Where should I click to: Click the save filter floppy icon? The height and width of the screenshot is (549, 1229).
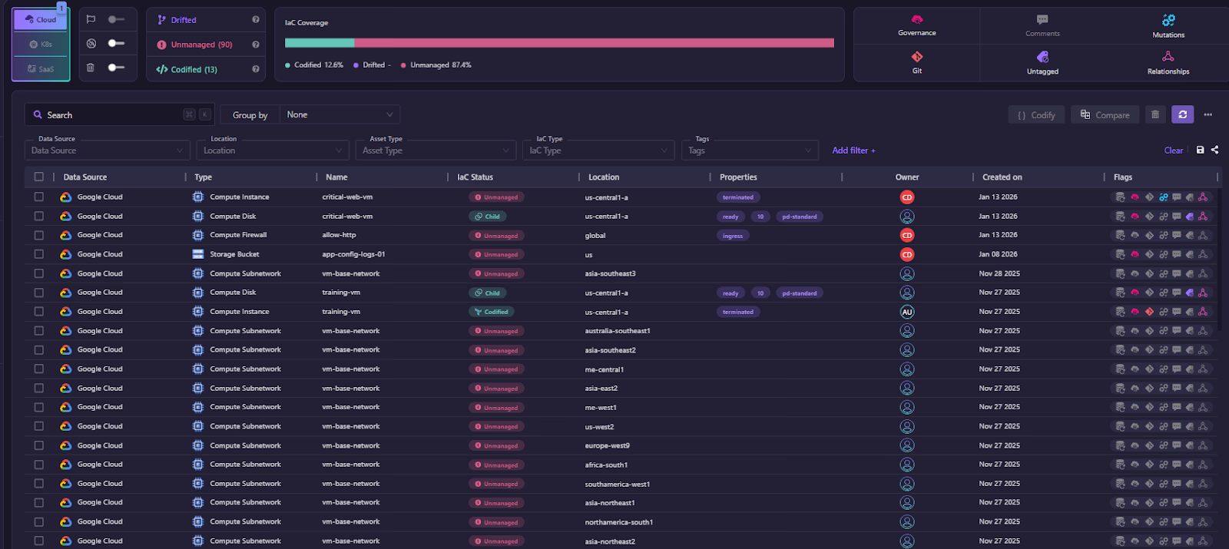tap(1200, 150)
